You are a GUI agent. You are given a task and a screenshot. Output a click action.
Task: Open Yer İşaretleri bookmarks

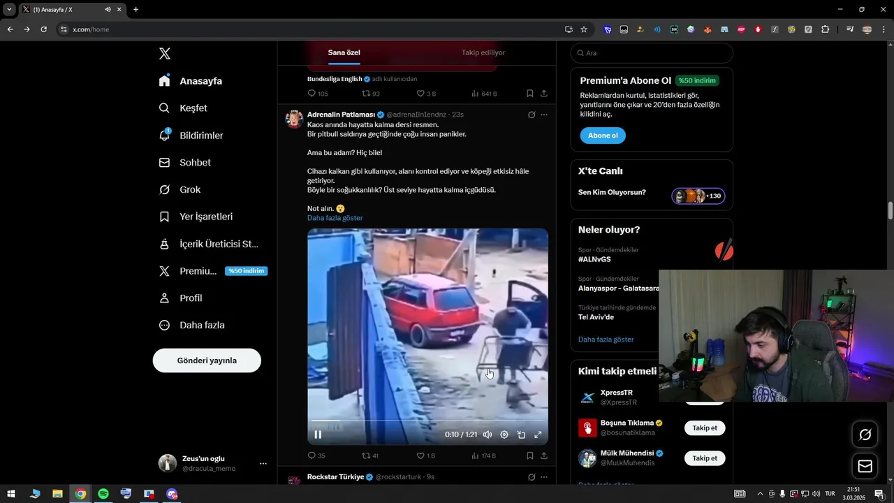[196, 217]
